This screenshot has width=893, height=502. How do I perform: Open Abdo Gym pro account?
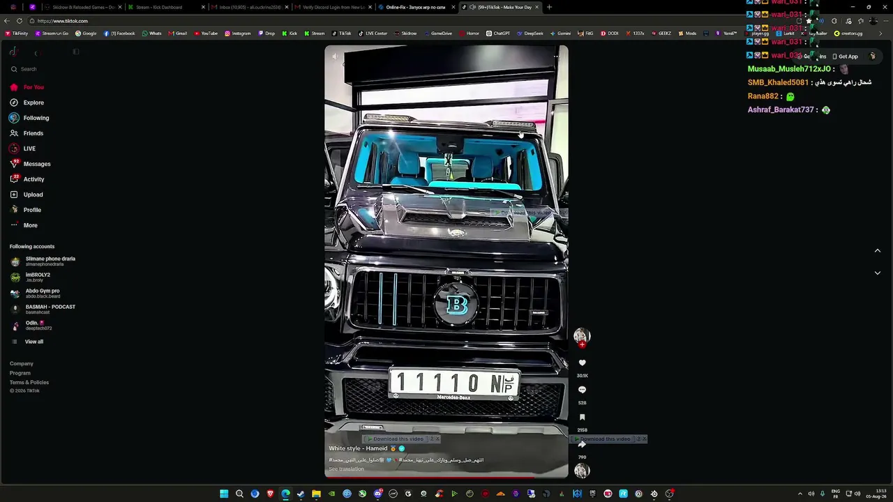coord(35,293)
